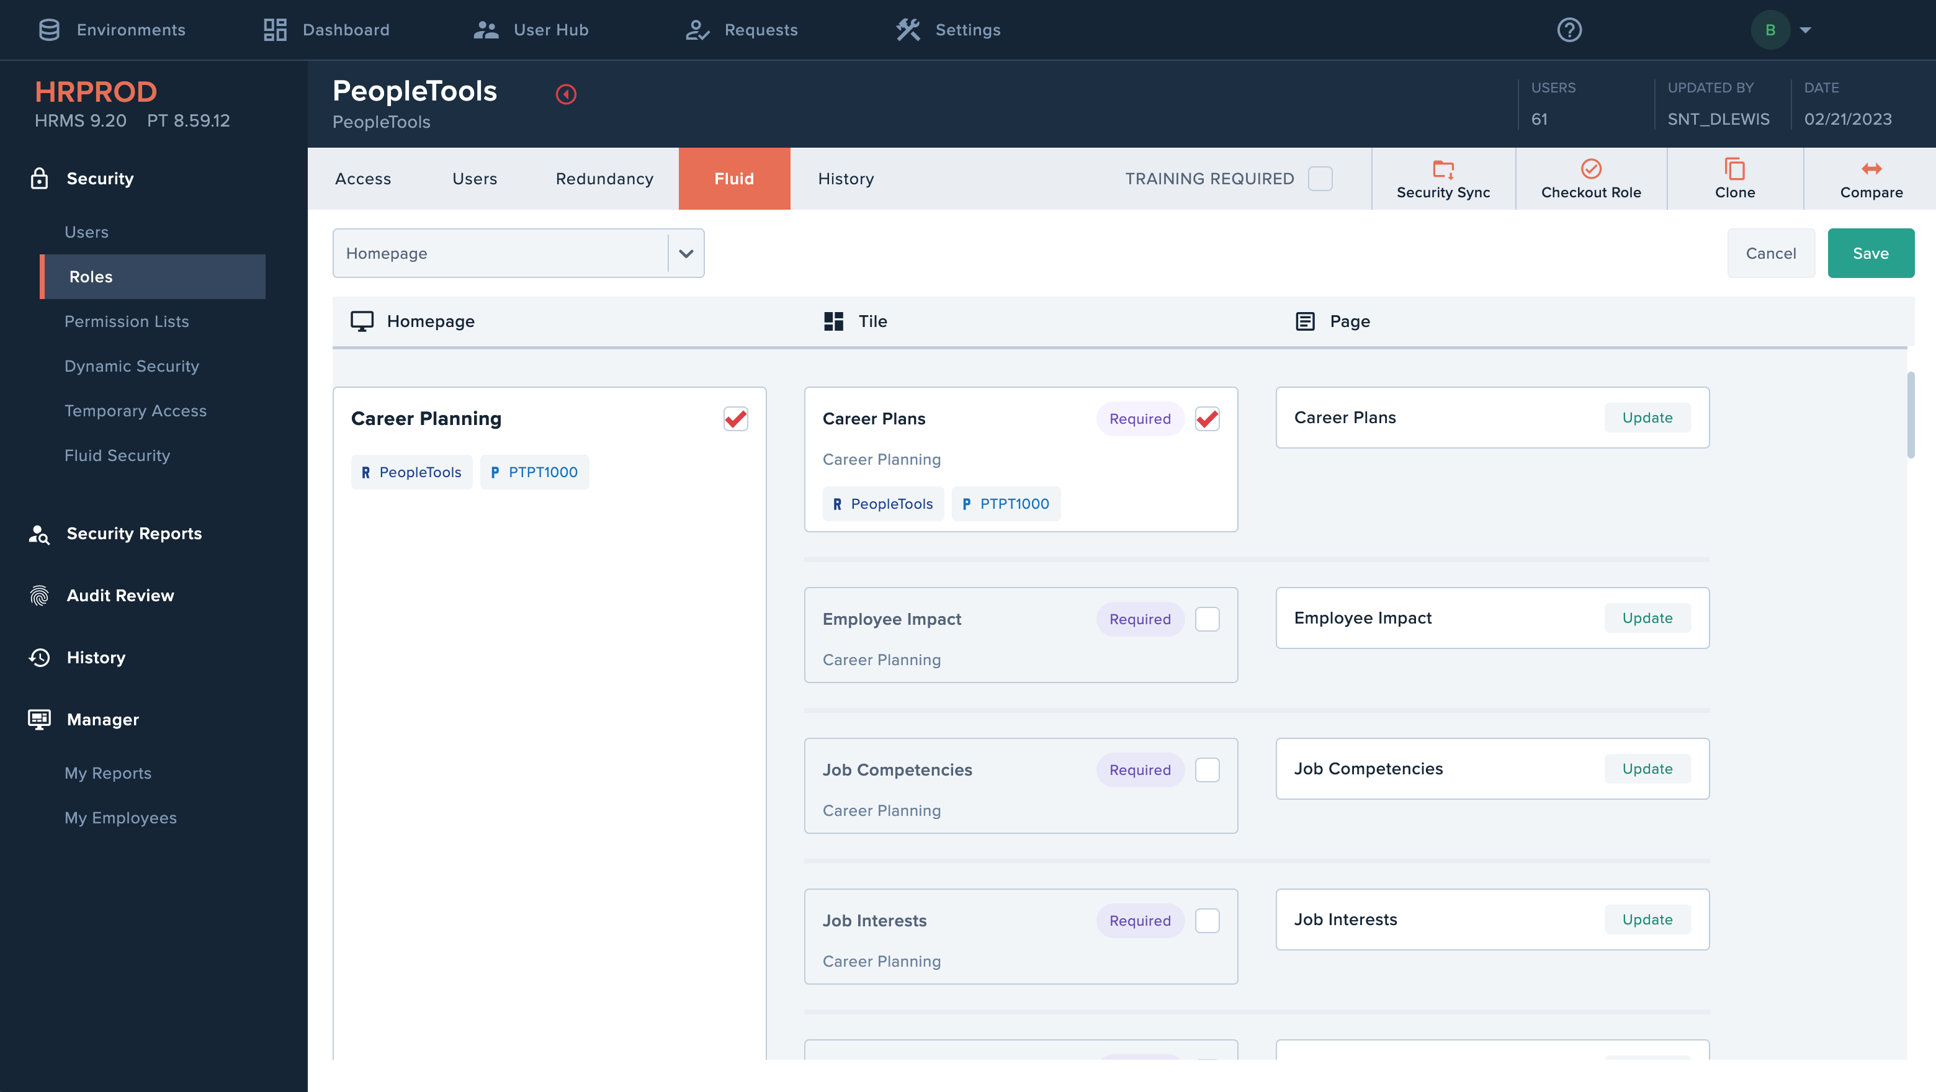The height and width of the screenshot is (1092, 1936).
Task: Click Update for Job Competencies page
Action: 1647,769
